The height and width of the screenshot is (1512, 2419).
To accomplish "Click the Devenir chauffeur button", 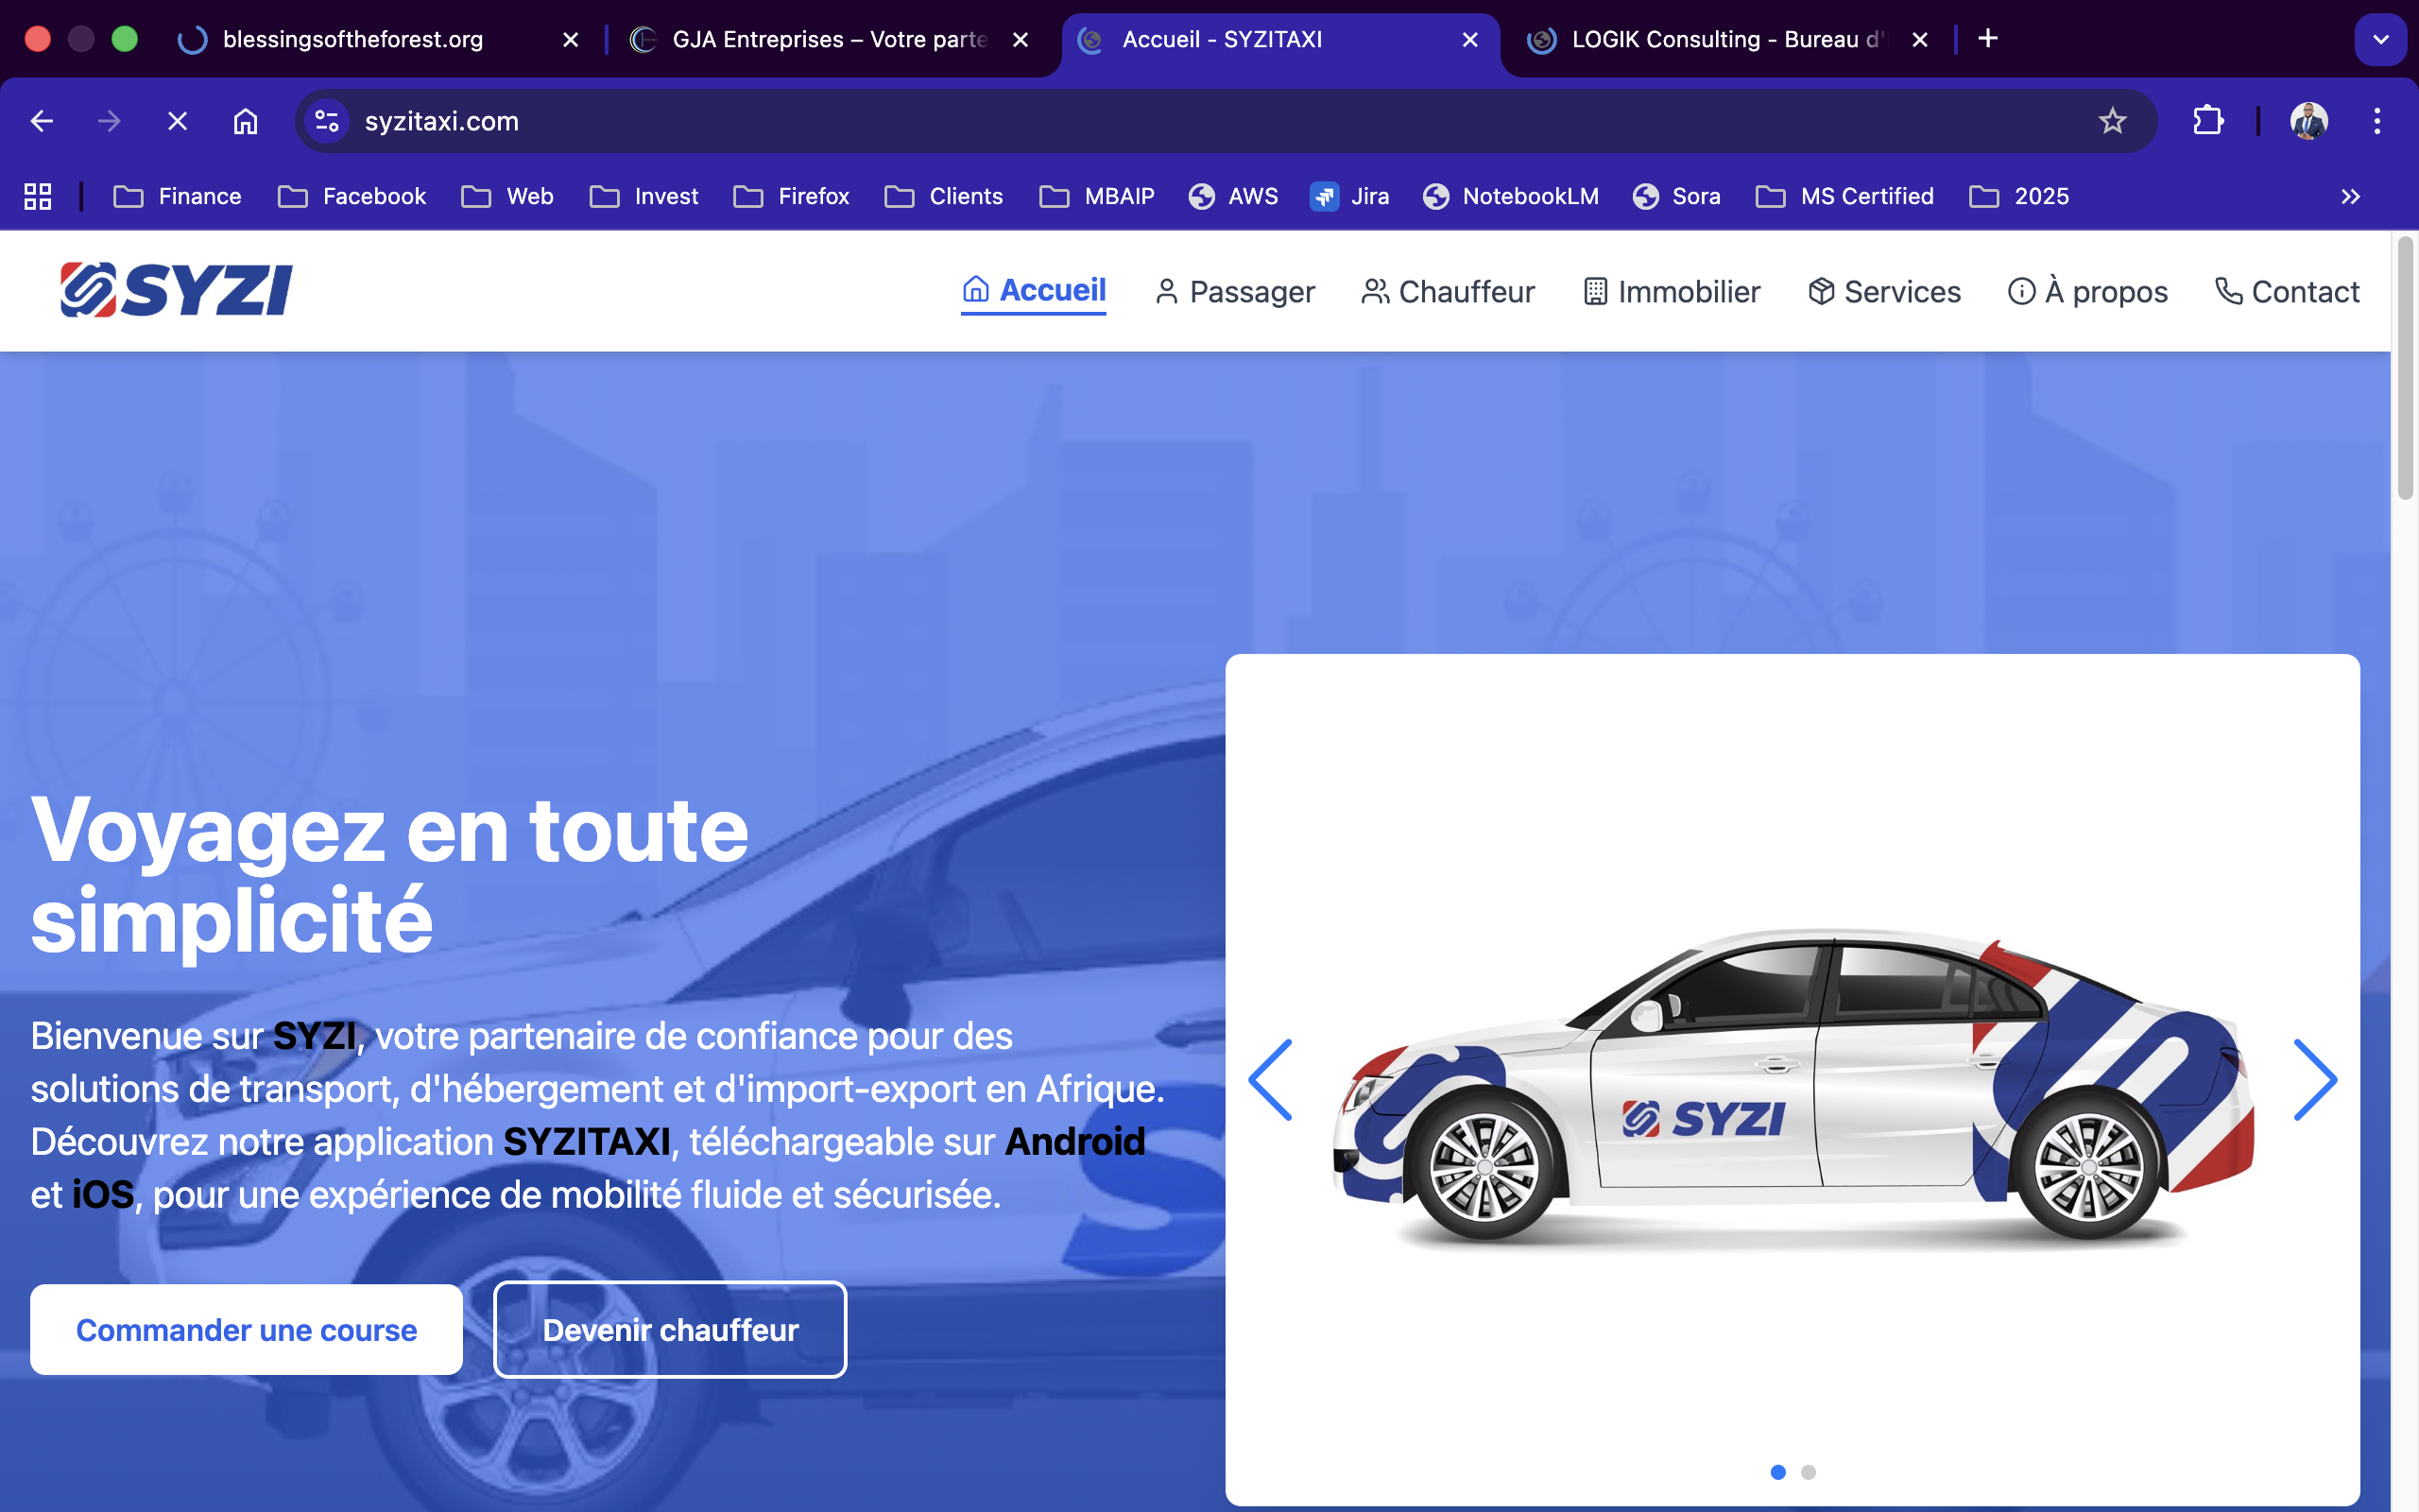I will pyautogui.click(x=670, y=1330).
